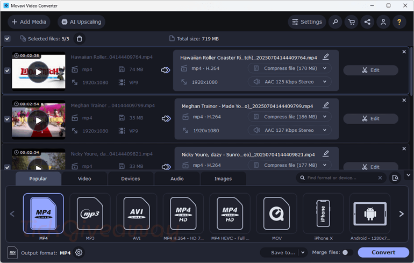The width and height of the screenshot is (414, 263).
Task: Select the MP3 format preset
Action: coord(90,214)
